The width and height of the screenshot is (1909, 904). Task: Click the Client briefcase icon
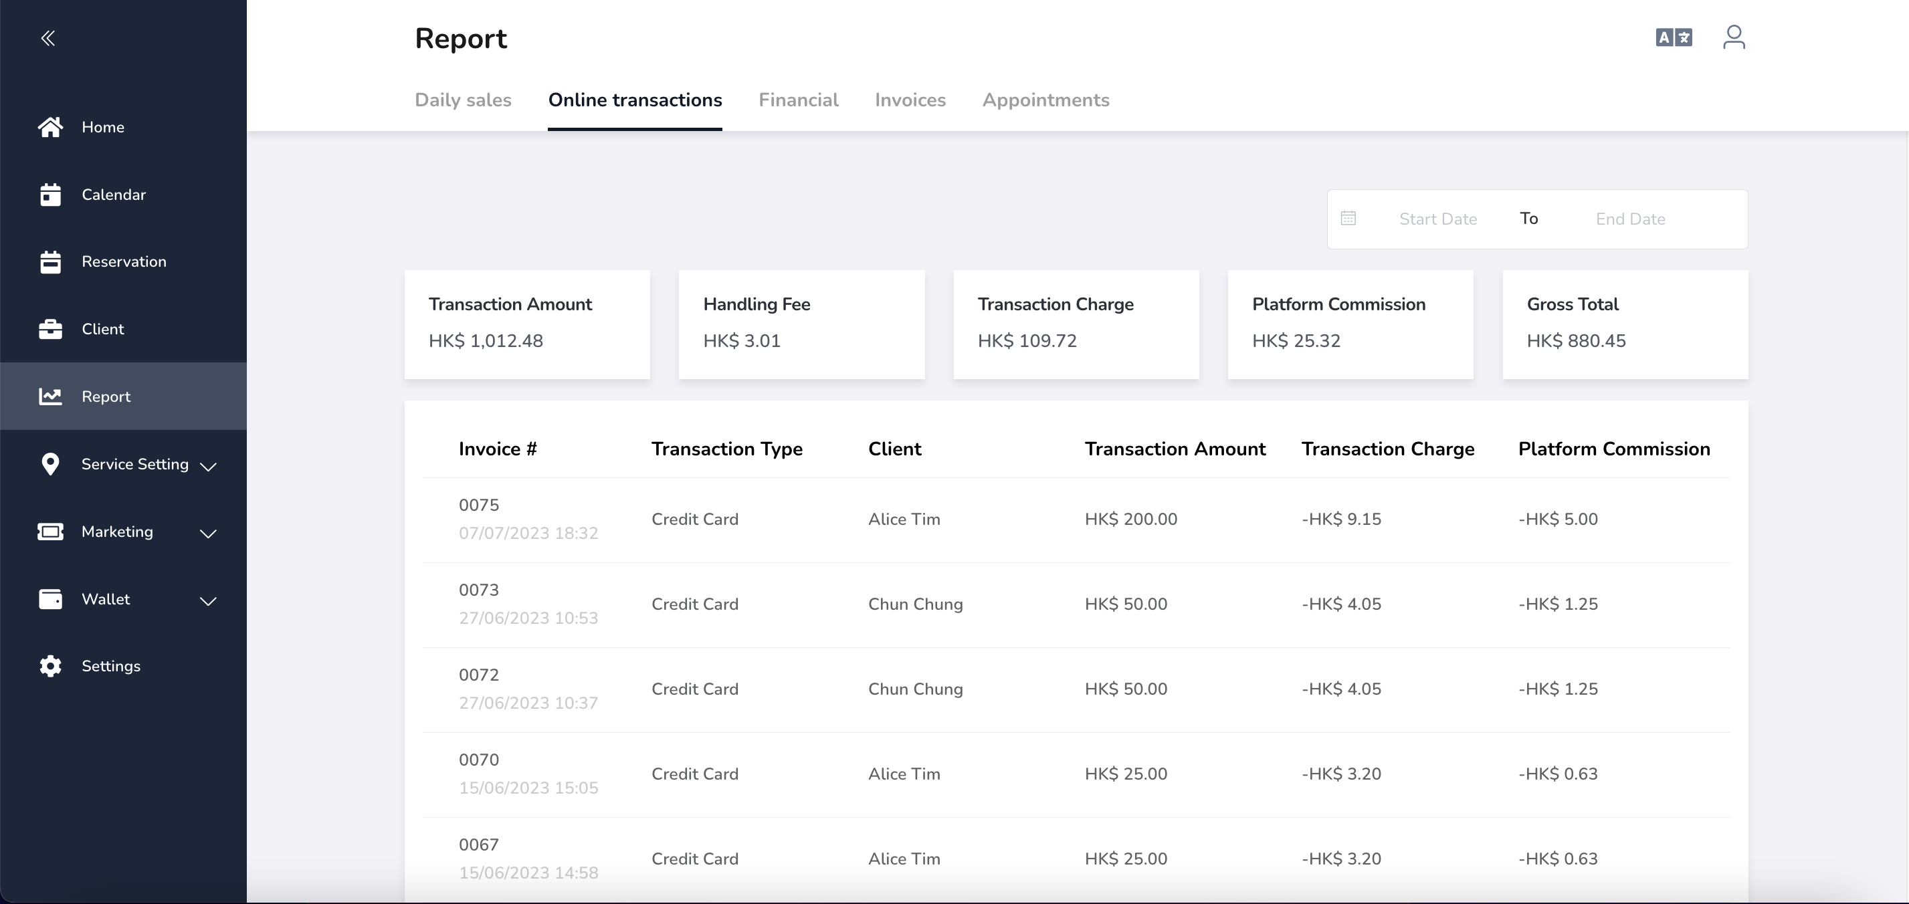click(50, 329)
